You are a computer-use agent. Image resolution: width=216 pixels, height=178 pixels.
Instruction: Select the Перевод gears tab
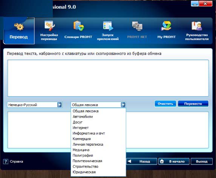19,31
